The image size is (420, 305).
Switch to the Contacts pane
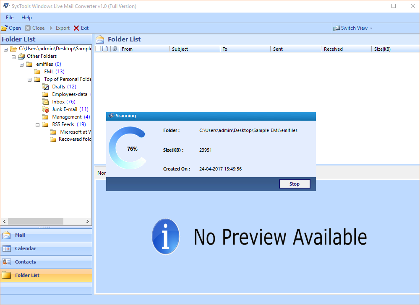pos(46,262)
